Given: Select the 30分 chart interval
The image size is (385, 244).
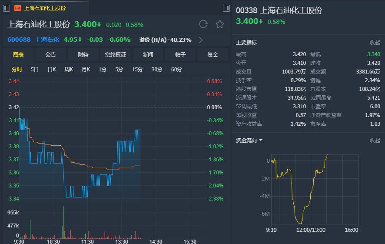Looking at the screenshot, I should coord(157,70).
